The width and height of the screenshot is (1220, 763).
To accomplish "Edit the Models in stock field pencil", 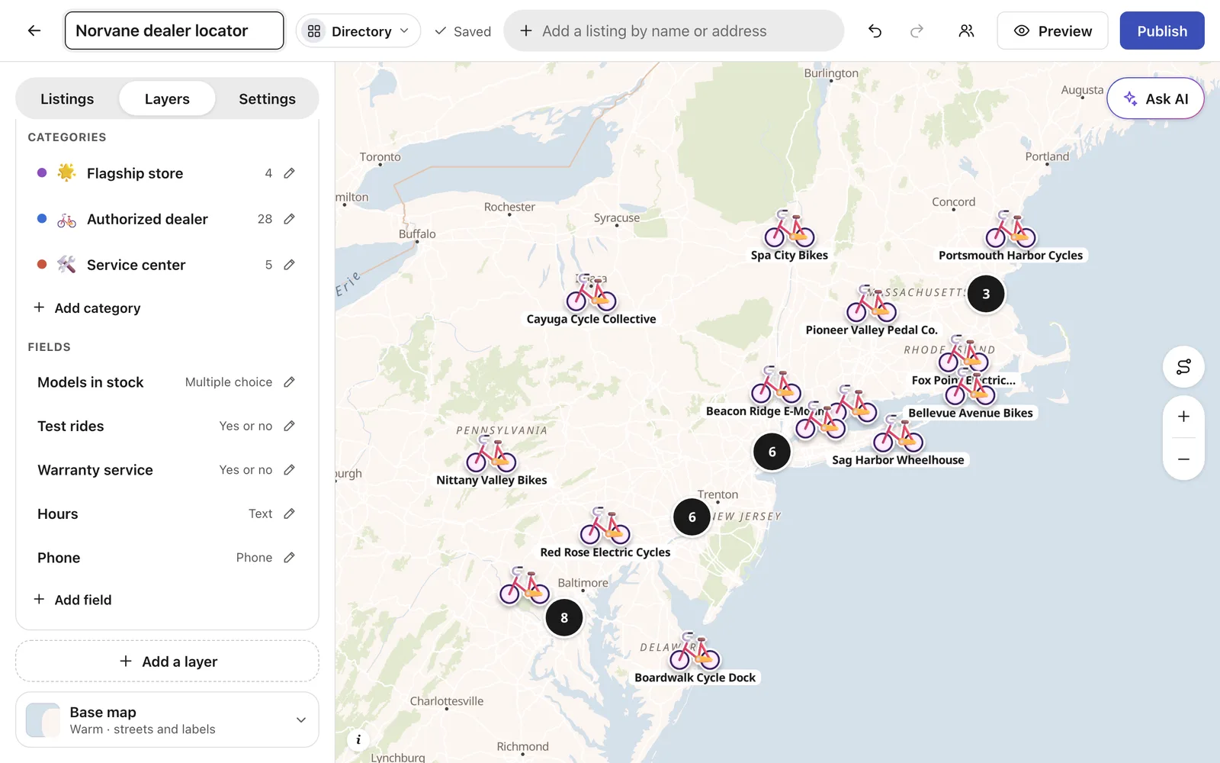I will [x=289, y=381].
